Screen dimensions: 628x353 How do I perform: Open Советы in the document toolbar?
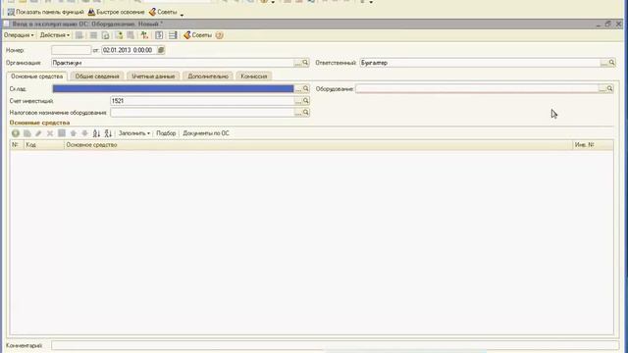click(197, 35)
